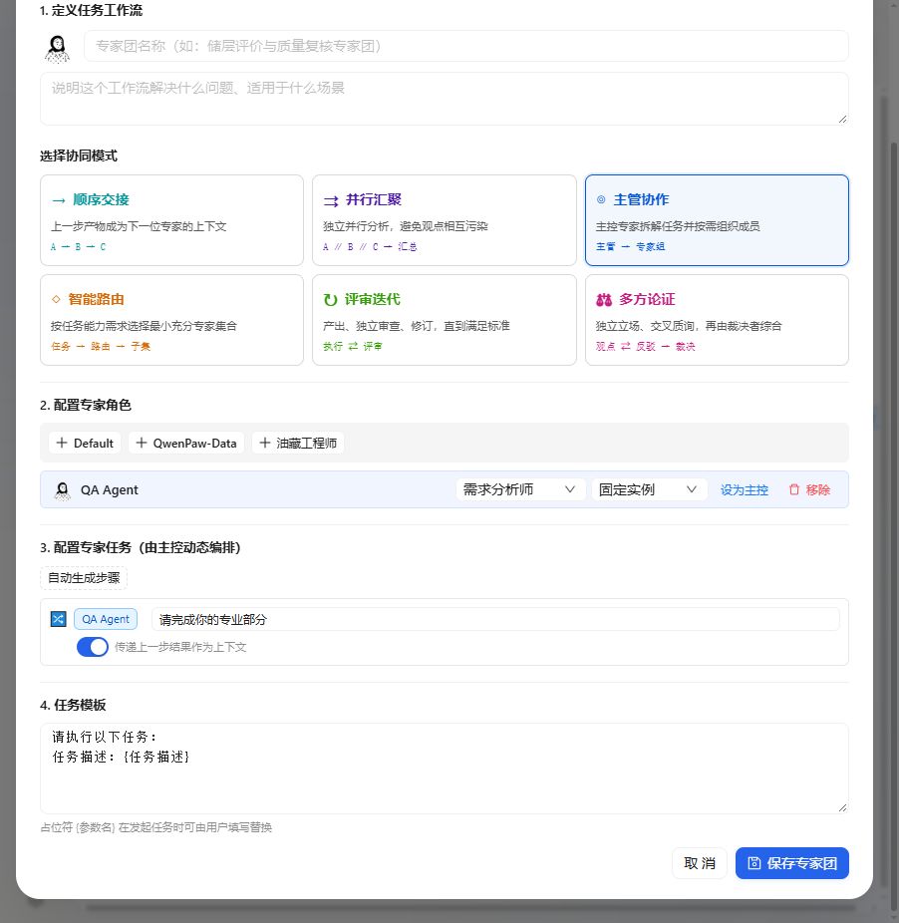Fill in the expert team name field
Image resolution: width=899 pixels, height=923 pixels.
tap(465, 46)
